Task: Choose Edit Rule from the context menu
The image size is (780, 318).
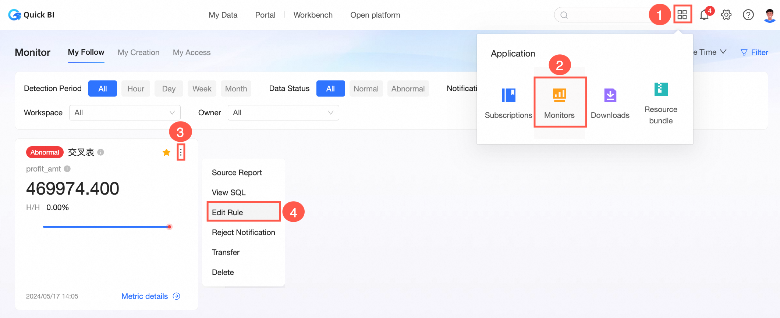Action: 244,212
